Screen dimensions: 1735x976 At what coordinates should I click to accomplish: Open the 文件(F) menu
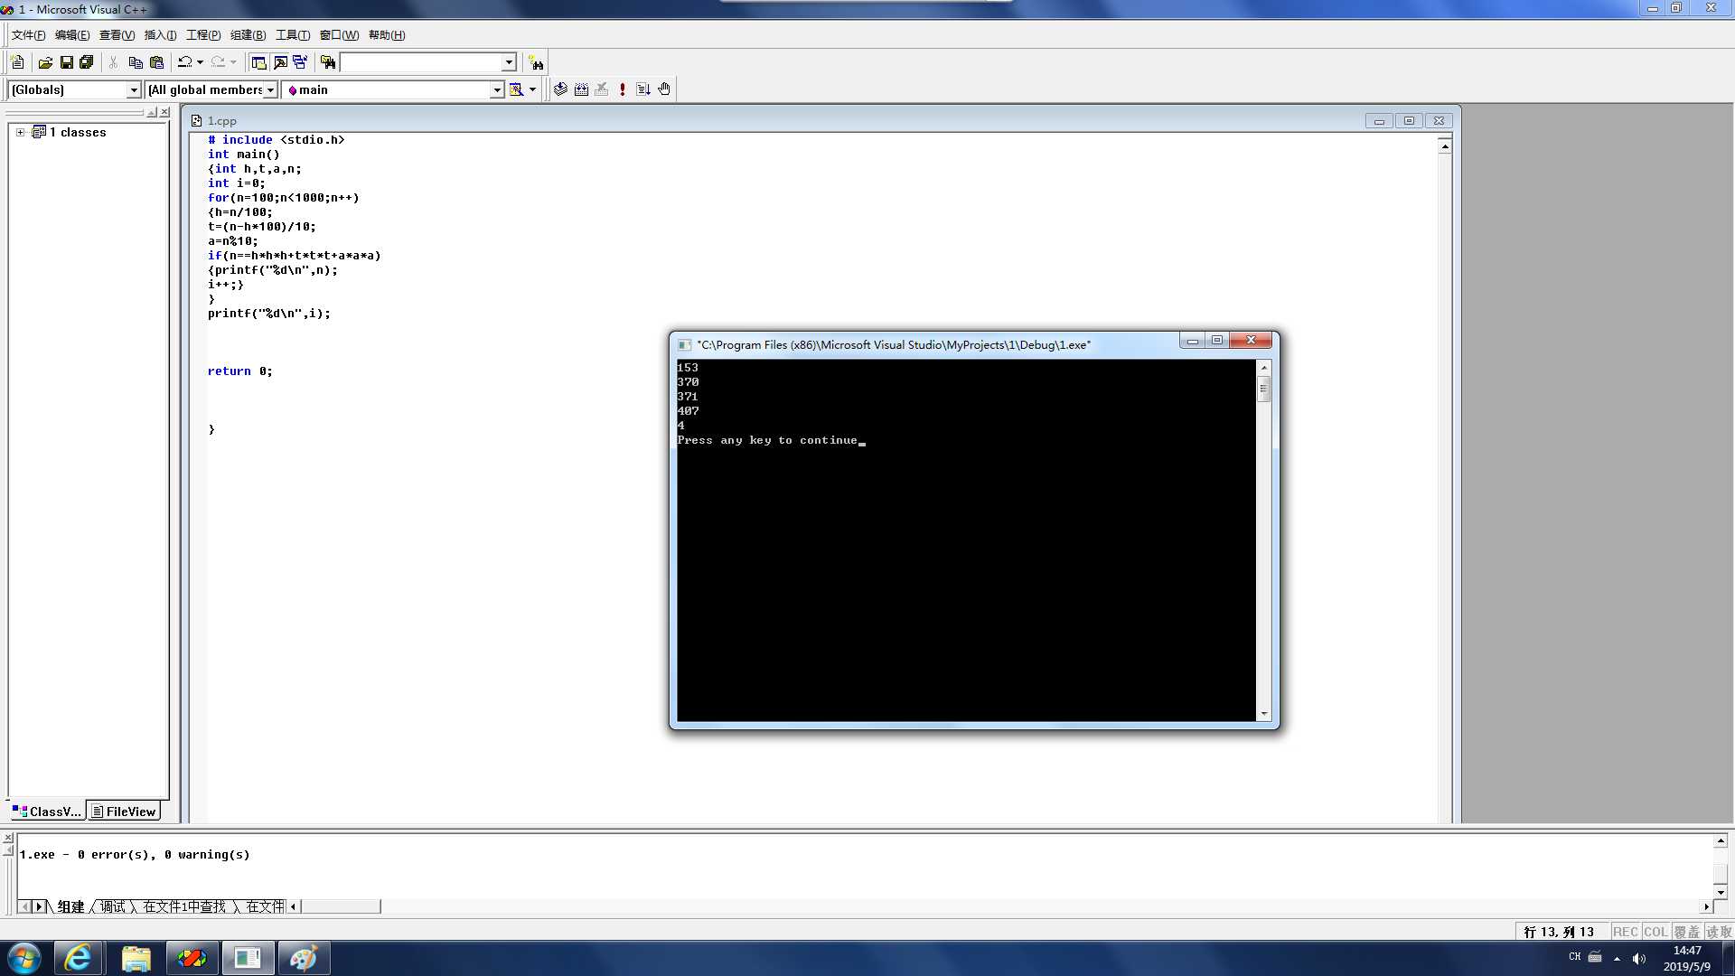pos(28,35)
